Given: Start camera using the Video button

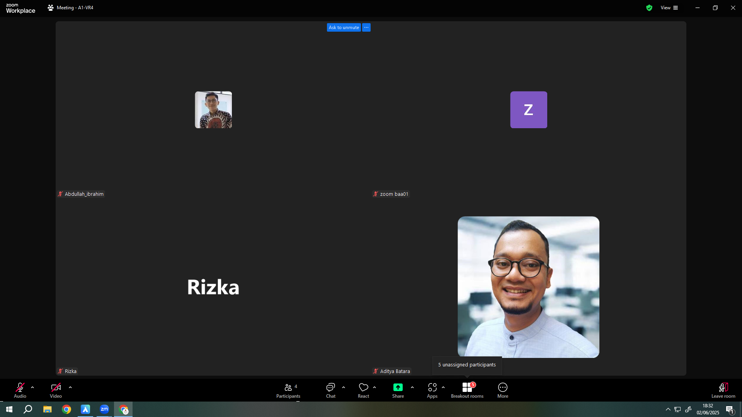Looking at the screenshot, I should pyautogui.click(x=56, y=390).
